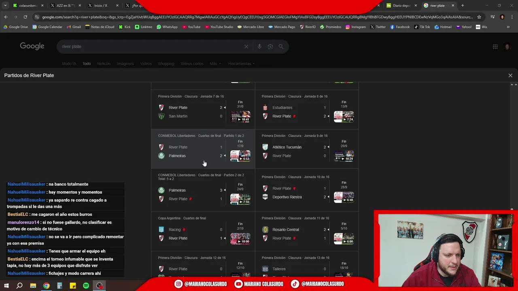This screenshot has width=518, height=291.
Task: Open the Kick bookmark
Action: pyautogui.click(x=125, y=27)
